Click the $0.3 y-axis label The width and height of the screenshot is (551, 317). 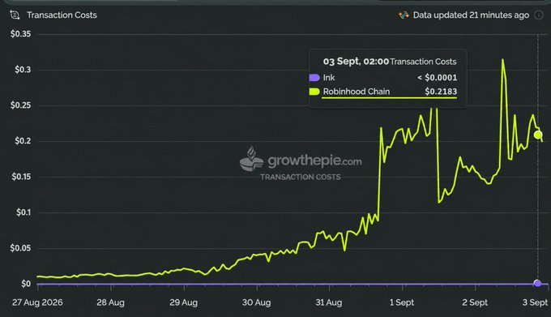click(x=23, y=70)
